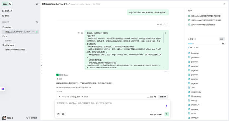
Task: Open db.py in the context file list
Action: tap(192, 113)
